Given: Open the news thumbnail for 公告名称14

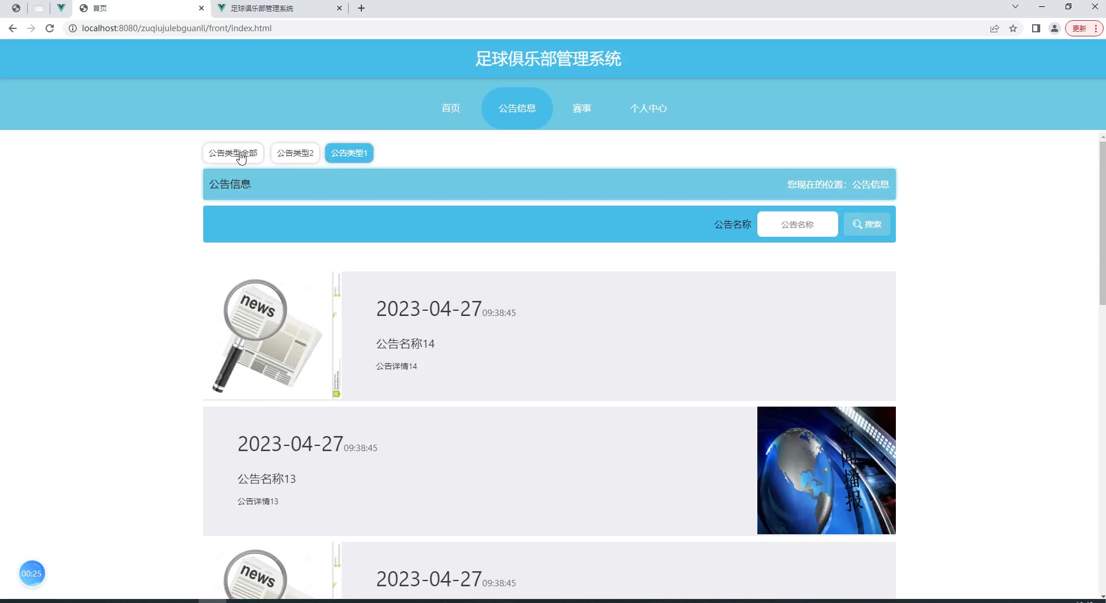Looking at the screenshot, I should click(x=272, y=336).
